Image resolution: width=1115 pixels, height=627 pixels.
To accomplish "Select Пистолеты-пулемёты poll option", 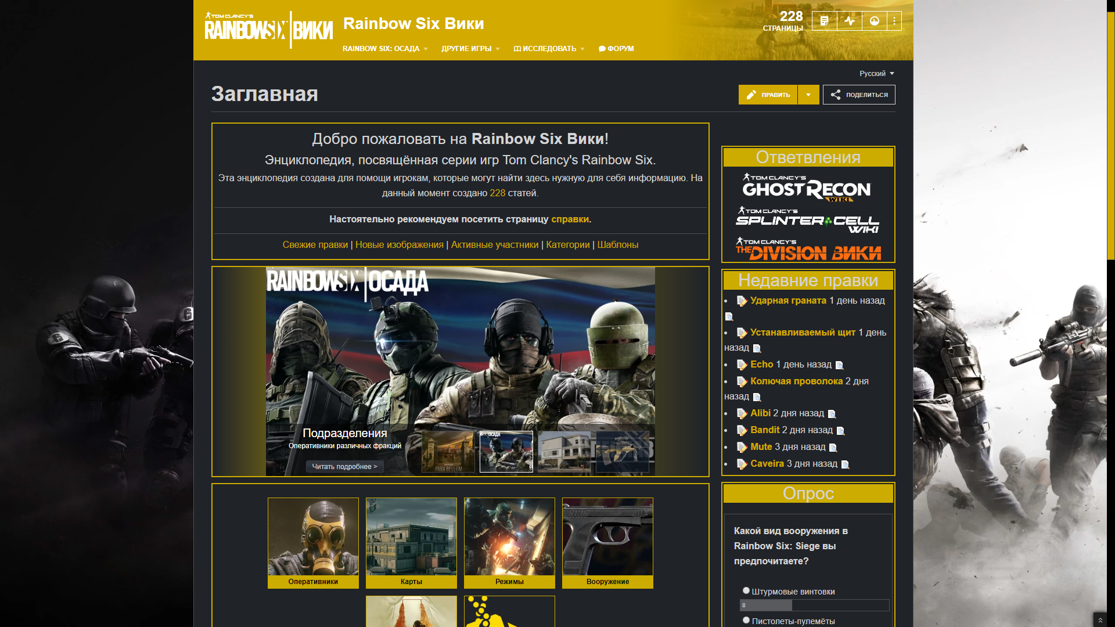I will point(746,620).
